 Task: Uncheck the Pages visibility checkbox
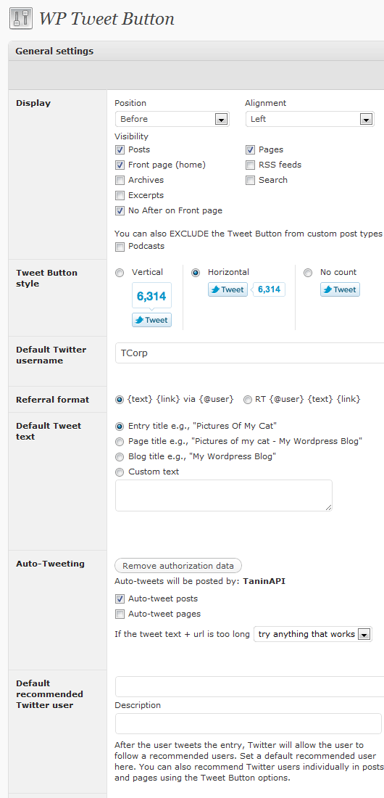click(250, 149)
